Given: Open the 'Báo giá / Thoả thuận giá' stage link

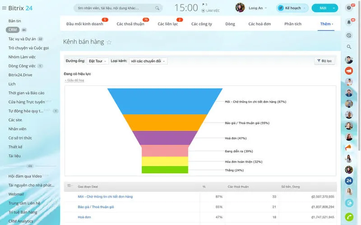Looking at the screenshot, I should (x=96, y=207).
